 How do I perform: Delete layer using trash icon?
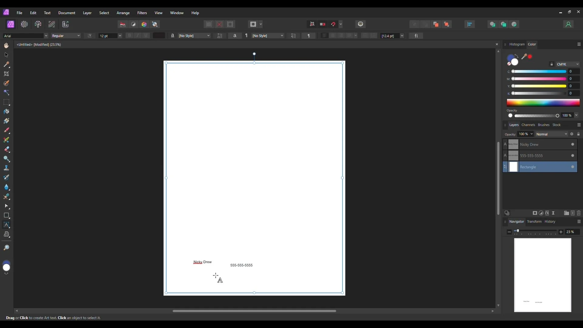click(579, 213)
